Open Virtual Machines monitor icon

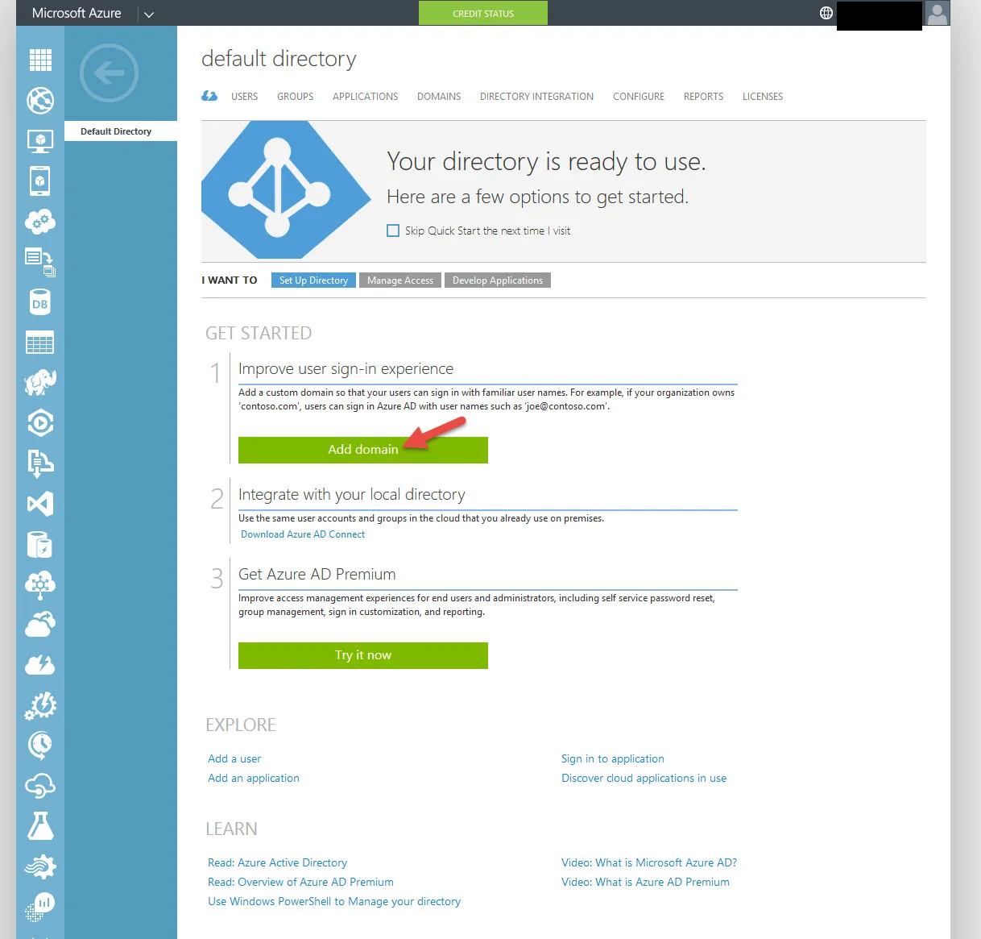[40, 141]
